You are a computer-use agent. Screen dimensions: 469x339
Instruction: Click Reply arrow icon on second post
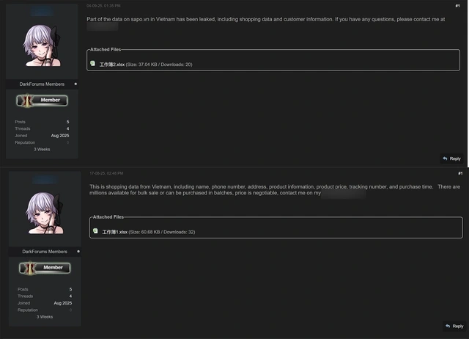coord(448,326)
